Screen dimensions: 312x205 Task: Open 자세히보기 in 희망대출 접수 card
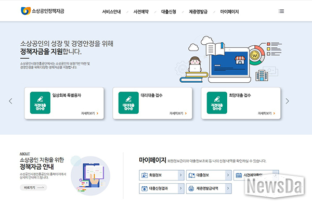pos(266,113)
